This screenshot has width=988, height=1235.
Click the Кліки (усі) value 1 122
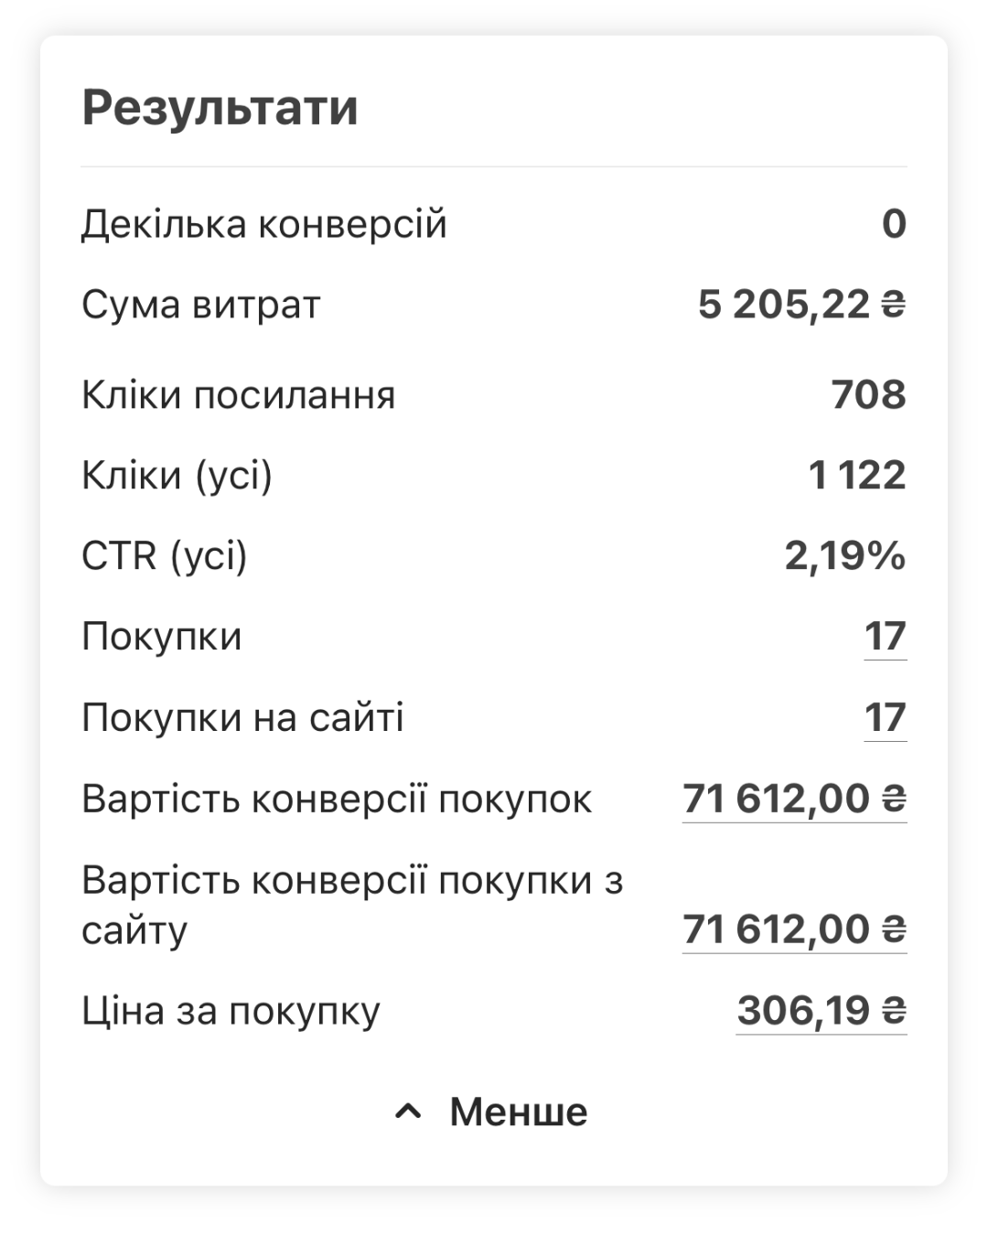(857, 476)
